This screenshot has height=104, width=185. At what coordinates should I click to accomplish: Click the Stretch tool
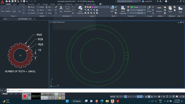click(x=32, y=13)
